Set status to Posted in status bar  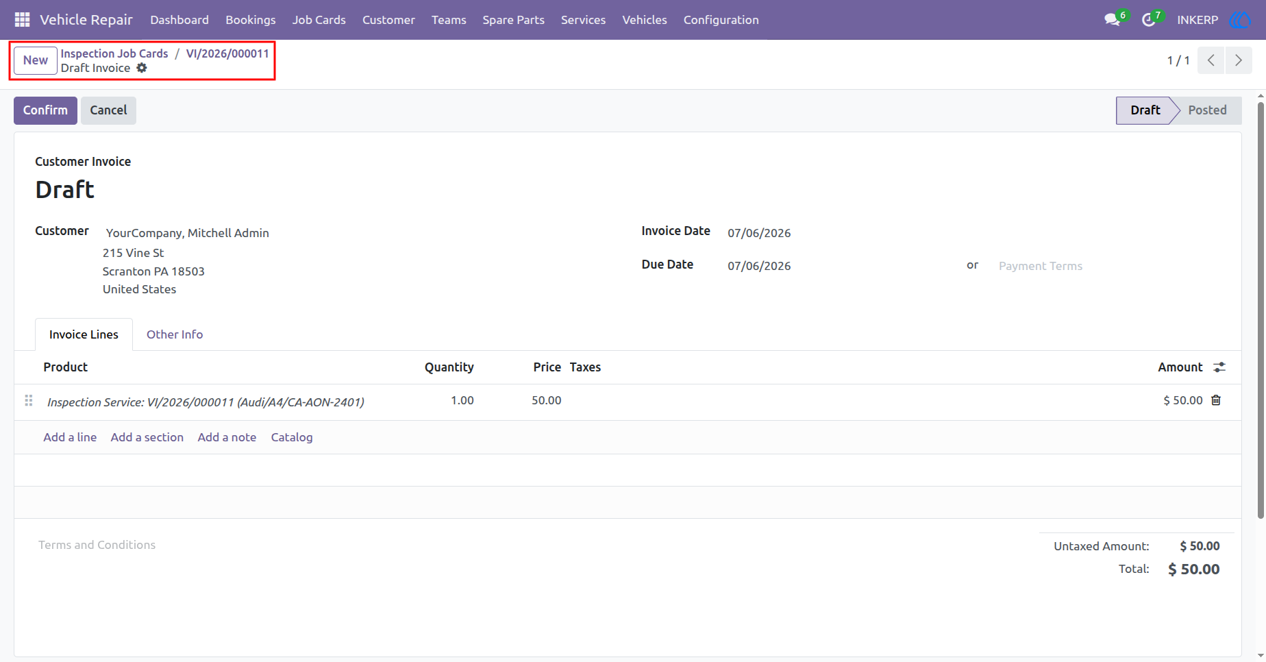point(1207,110)
